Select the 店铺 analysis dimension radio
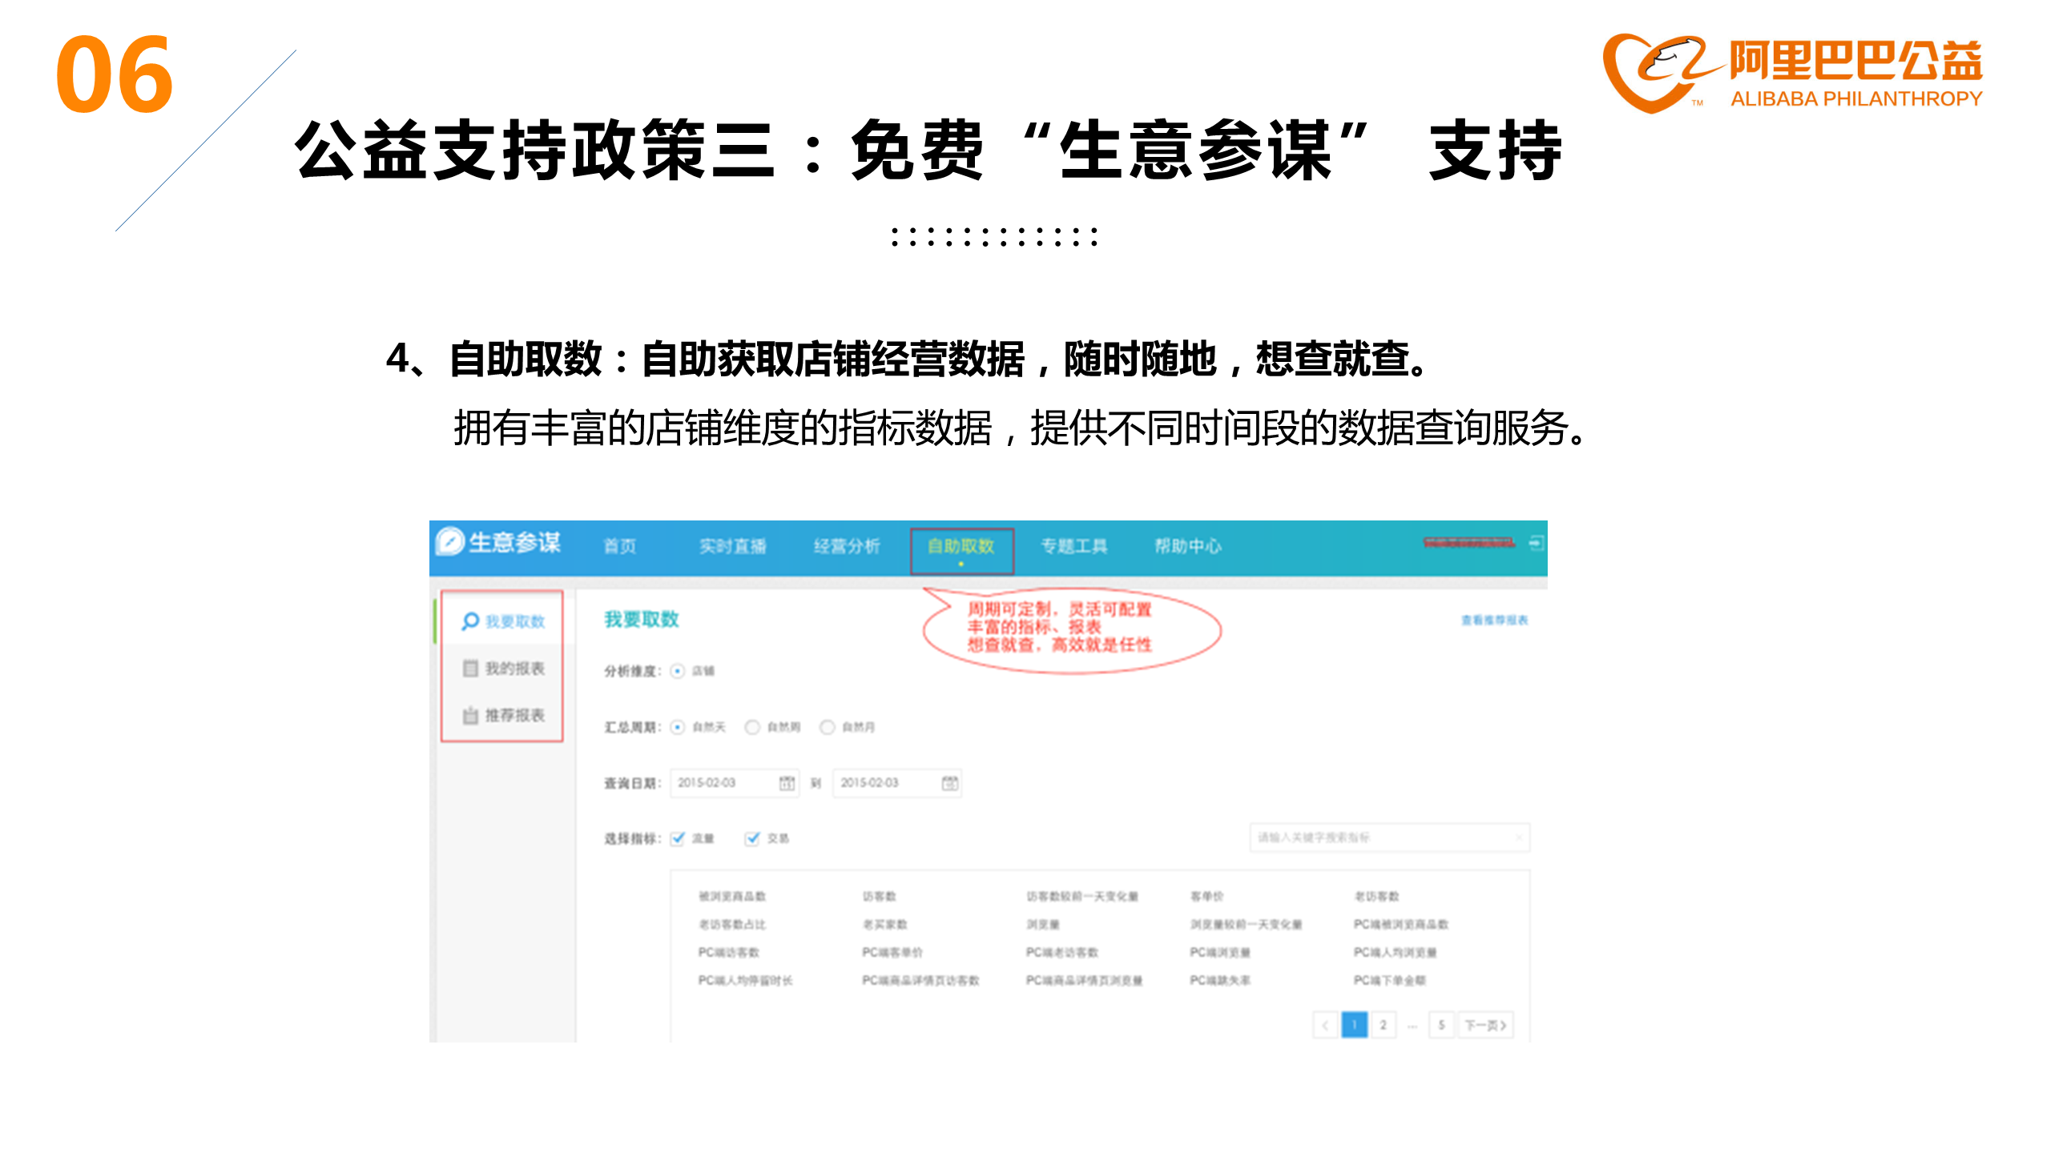The height and width of the screenshot is (1153, 2050). (x=678, y=671)
